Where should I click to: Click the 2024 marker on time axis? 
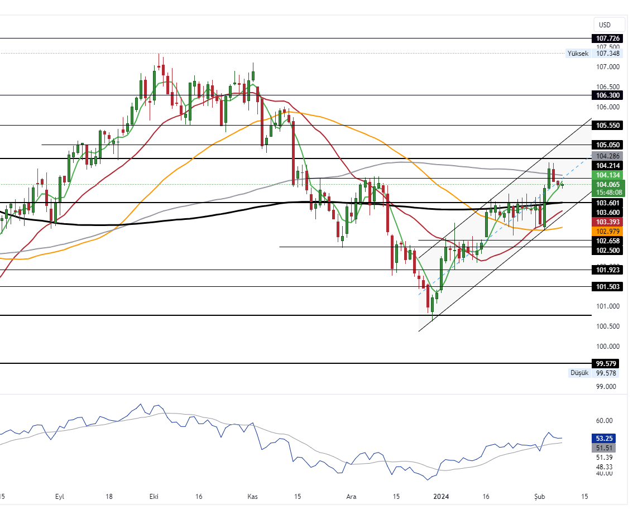click(442, 496)
